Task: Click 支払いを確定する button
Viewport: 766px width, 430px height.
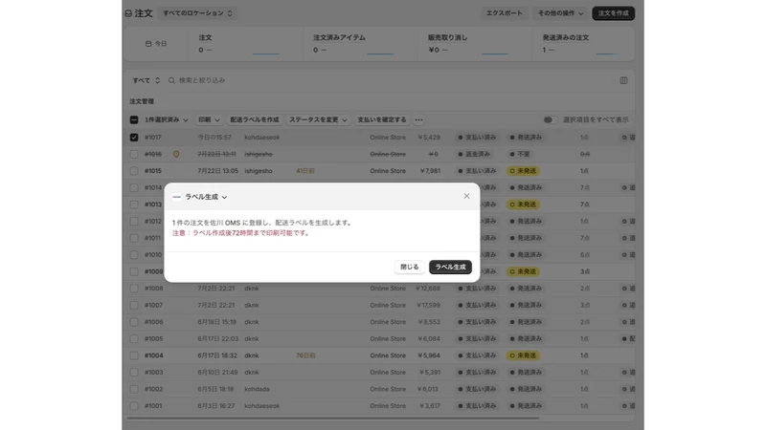Action: [x=381, y=120]
